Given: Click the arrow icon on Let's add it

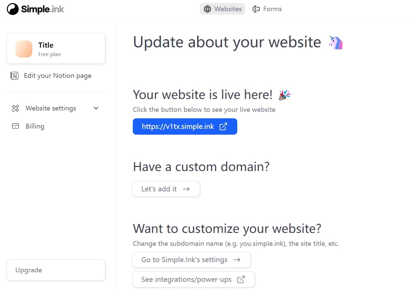Looking at the screenshot, I should [186, 189].
